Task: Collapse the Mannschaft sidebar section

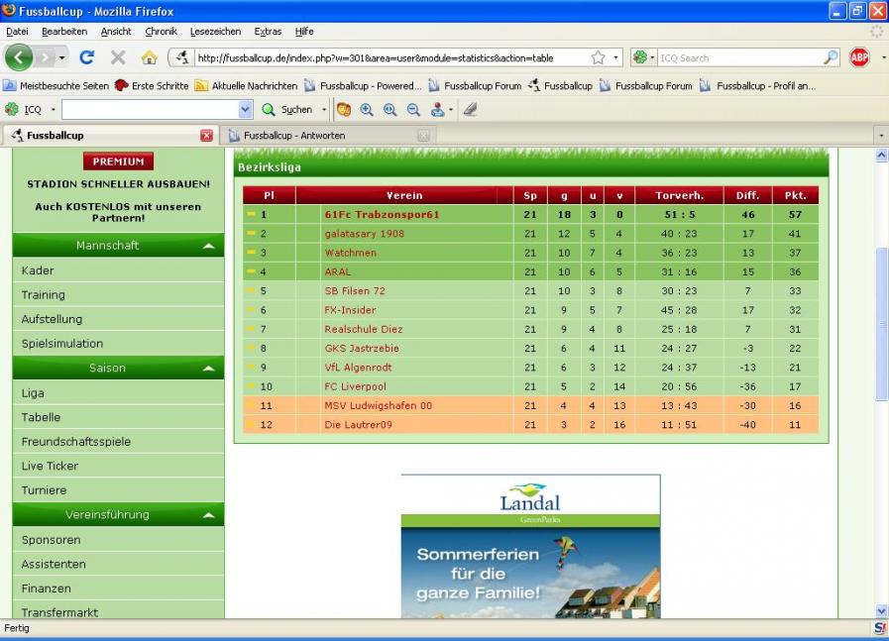Action: coord(208,246)
